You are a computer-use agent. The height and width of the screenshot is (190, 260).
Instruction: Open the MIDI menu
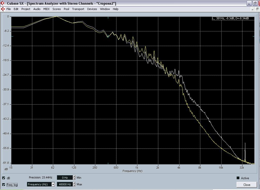click(x=46, y=9)
